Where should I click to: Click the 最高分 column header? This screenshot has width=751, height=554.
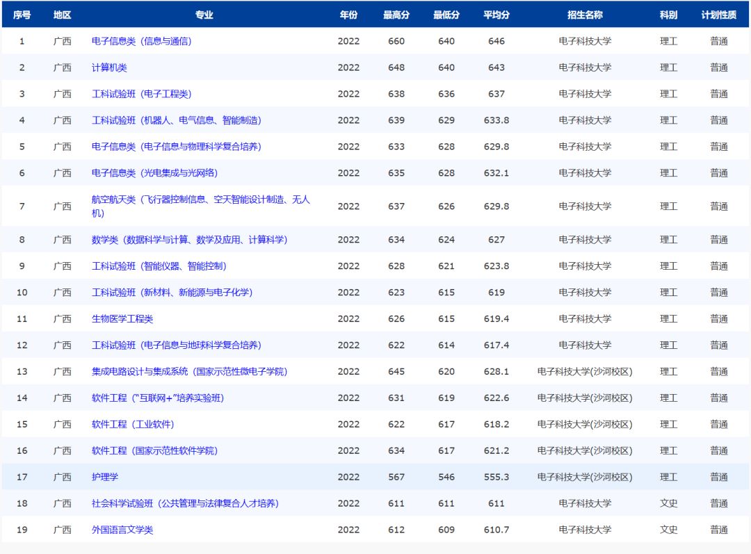pos(396,15)
